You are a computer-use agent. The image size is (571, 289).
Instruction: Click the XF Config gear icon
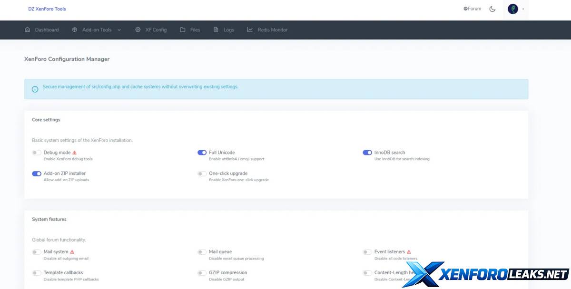pyautogui.click(x=138, y=30)
